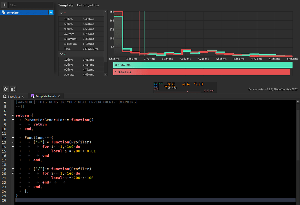Screen dimensions: 300x205
Task: Select the Template benchmark script icon in sidebar
Action: pos(3,12)
